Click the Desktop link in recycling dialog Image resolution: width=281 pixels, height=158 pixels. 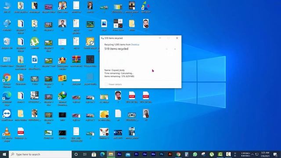[x=135, y=44]
